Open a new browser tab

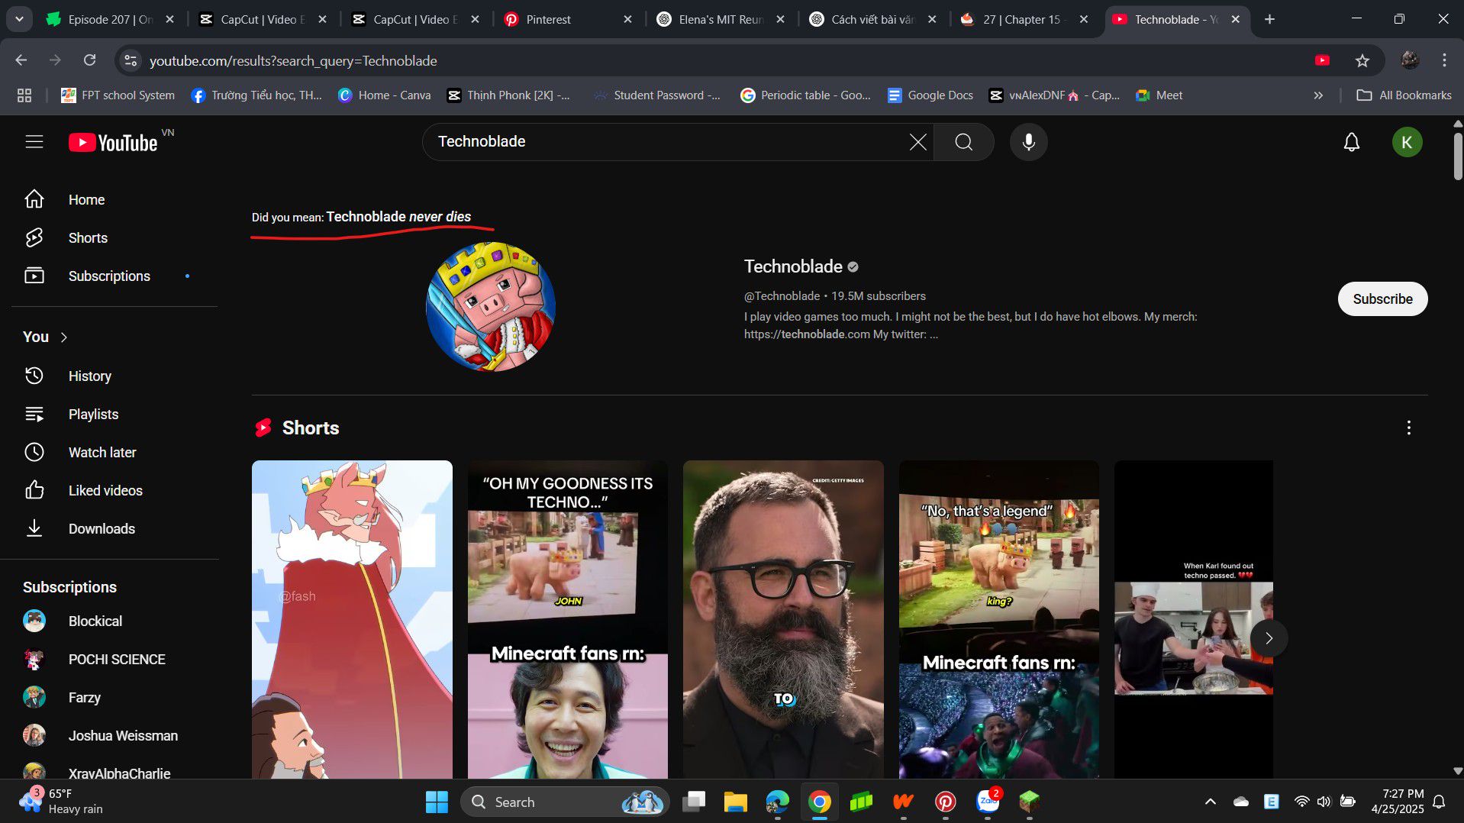(x=1269, y=19)
